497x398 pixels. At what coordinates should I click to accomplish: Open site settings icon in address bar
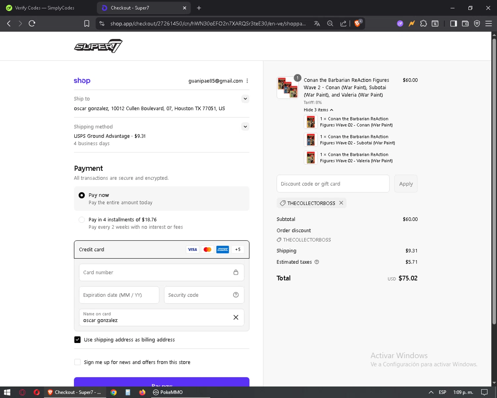coord(102,24)
